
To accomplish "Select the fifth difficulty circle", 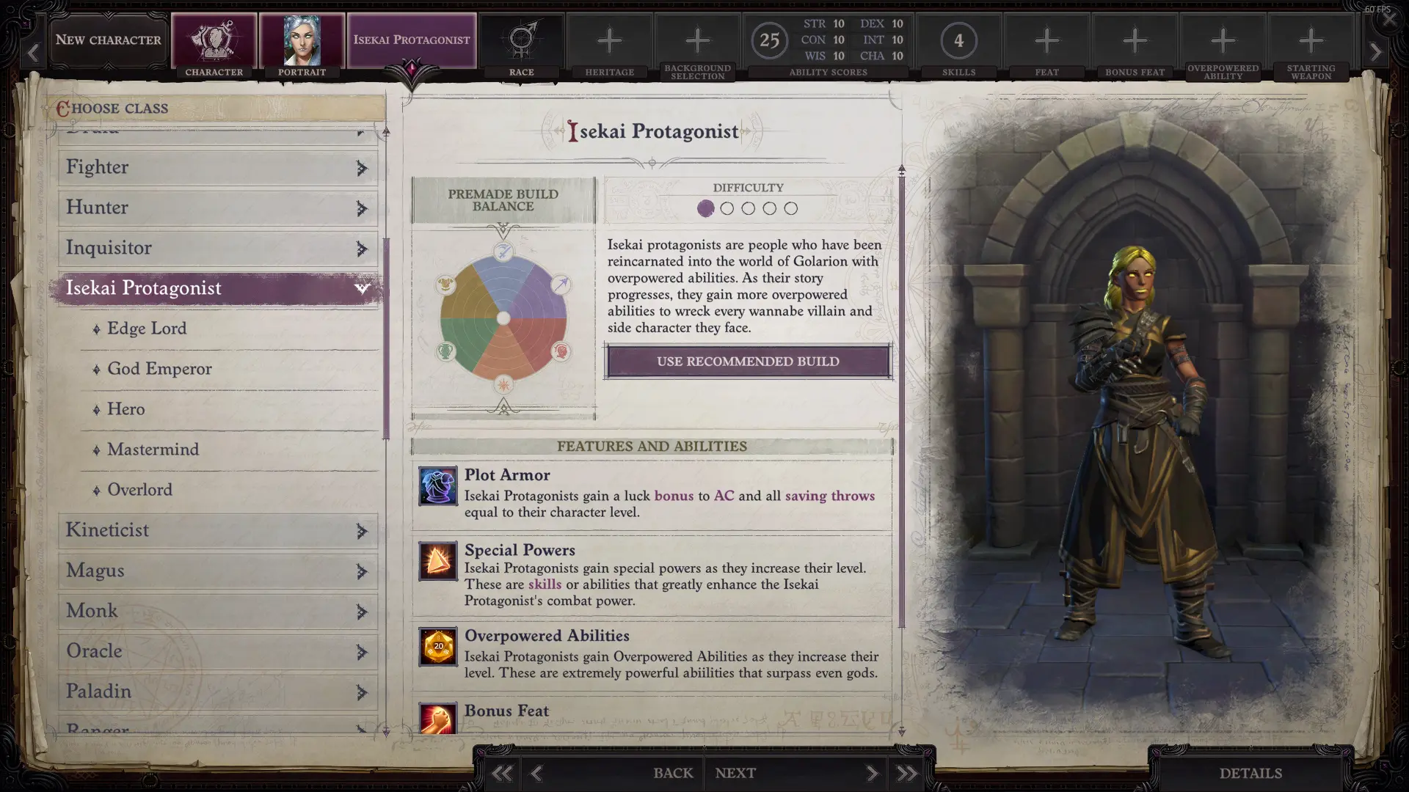I will pyautogui.click(x=790, y=208).
